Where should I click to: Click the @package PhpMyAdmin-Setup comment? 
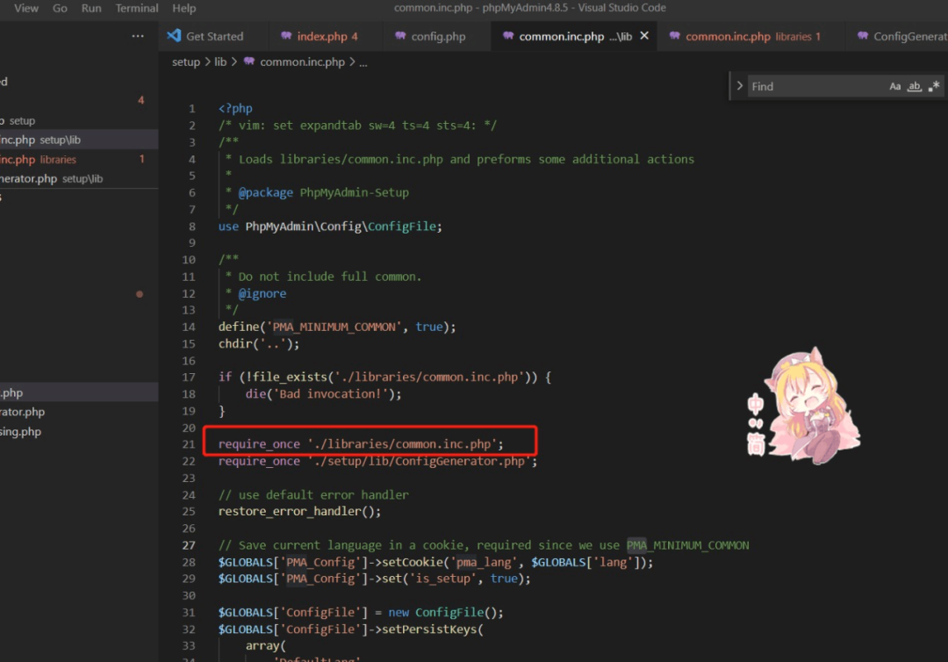pos(323,193)
